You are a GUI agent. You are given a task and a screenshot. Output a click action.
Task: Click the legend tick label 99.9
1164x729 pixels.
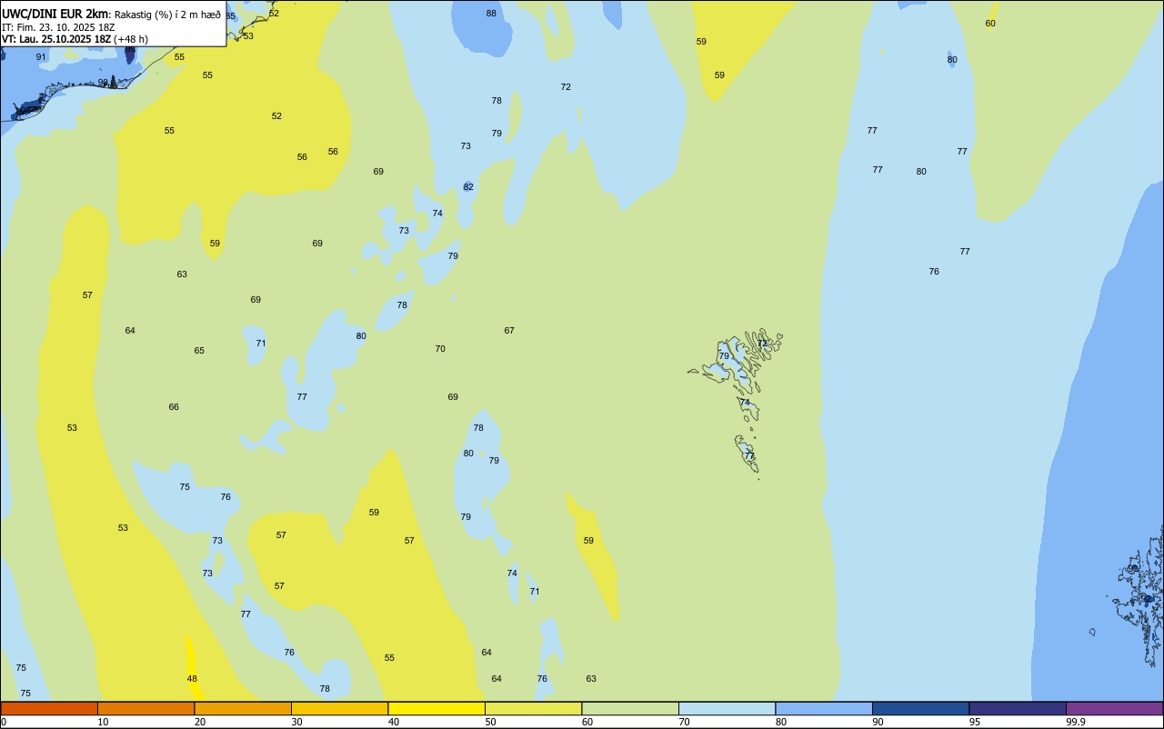click(x=1076, y=722)
